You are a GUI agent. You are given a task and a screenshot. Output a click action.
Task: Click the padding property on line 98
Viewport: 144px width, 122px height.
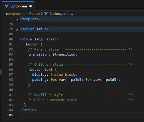click(39, 80)
